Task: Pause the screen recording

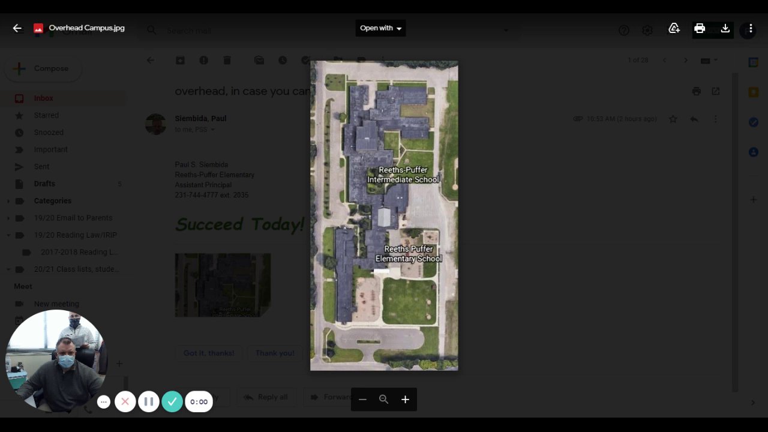Action: 149,401
